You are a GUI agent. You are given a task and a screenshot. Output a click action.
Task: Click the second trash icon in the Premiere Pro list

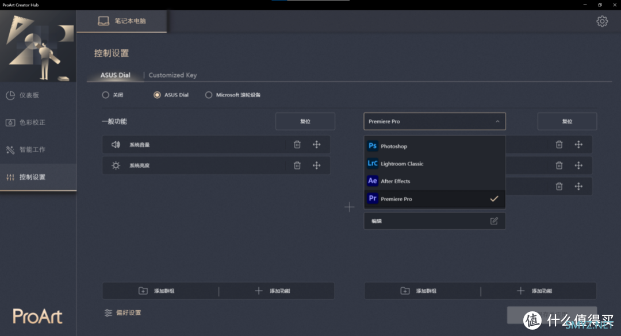(559, 165)
